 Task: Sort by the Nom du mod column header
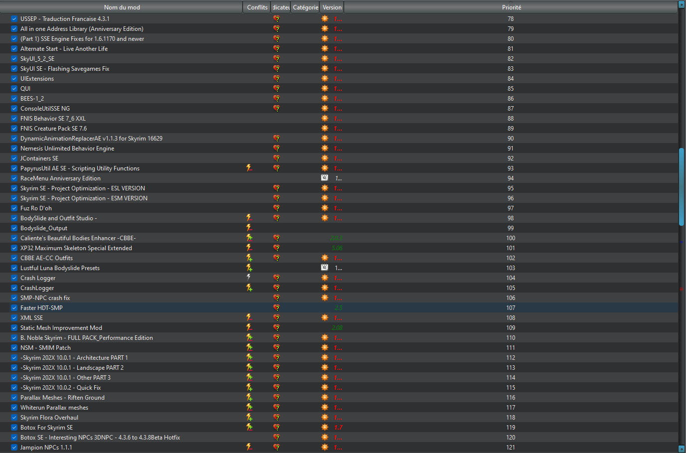122,7
